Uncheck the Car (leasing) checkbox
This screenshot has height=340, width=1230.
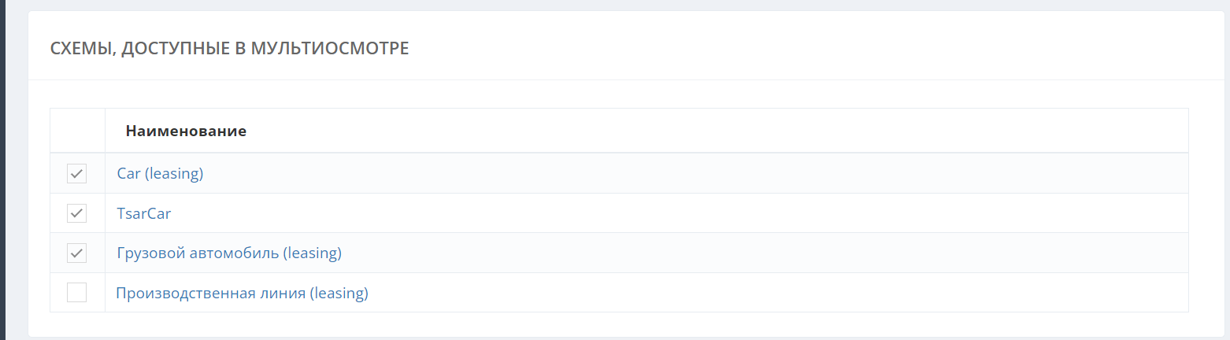[x=76, y=173]
